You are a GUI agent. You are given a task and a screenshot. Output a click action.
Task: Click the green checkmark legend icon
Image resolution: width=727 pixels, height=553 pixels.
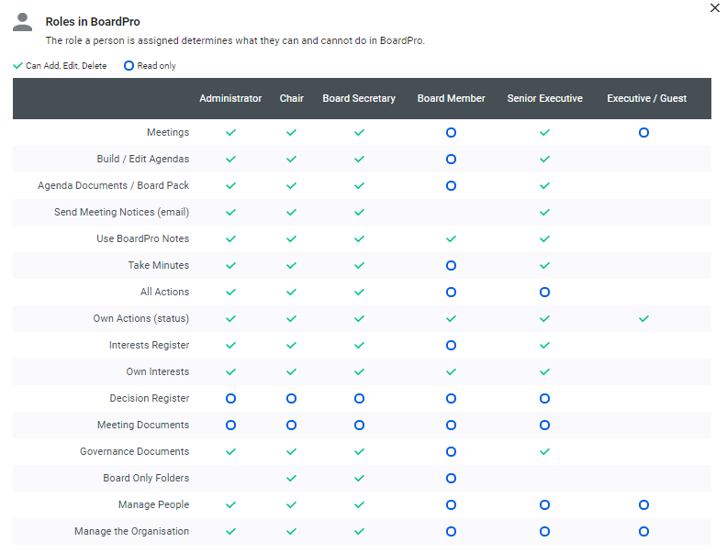(17, 66)
